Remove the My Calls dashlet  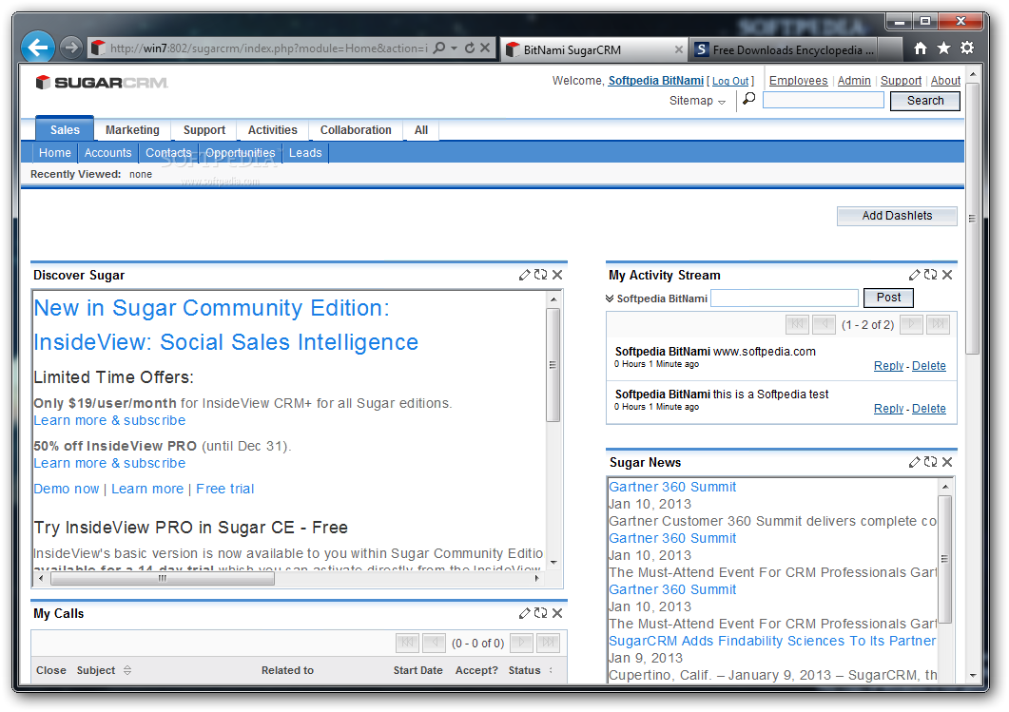click(x=557, y=613)
